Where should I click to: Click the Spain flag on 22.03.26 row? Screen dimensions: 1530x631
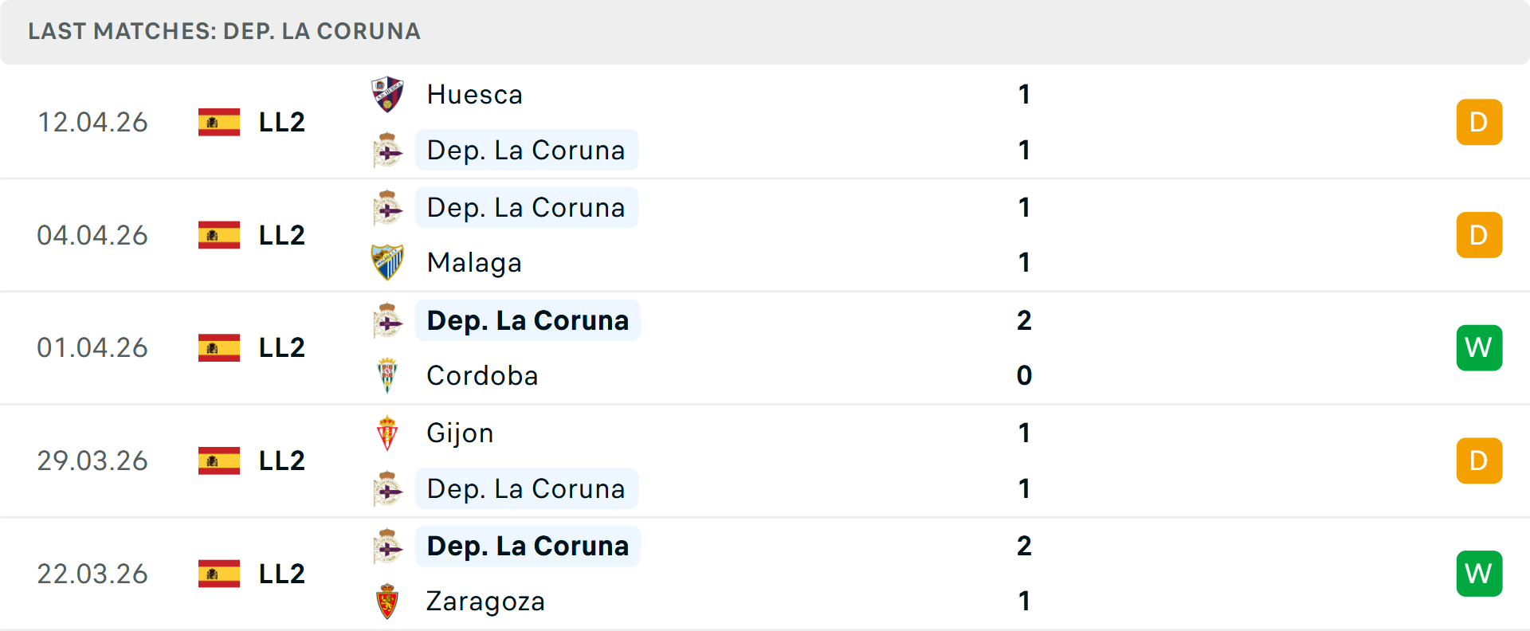click(219, 574)
